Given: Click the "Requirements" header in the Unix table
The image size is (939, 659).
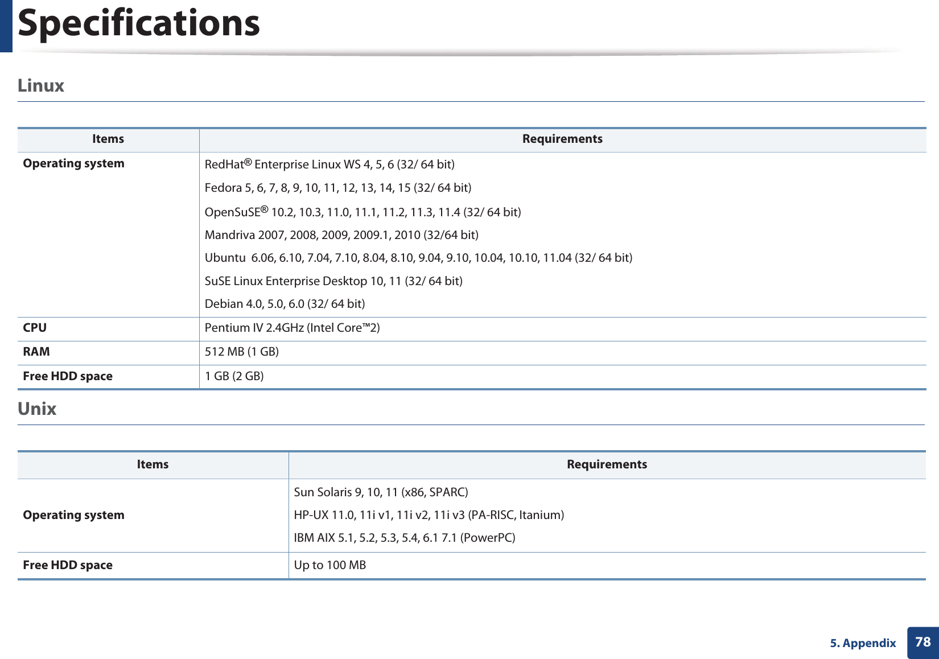Looking at the screenshot, I should click(x=607, y=464).
